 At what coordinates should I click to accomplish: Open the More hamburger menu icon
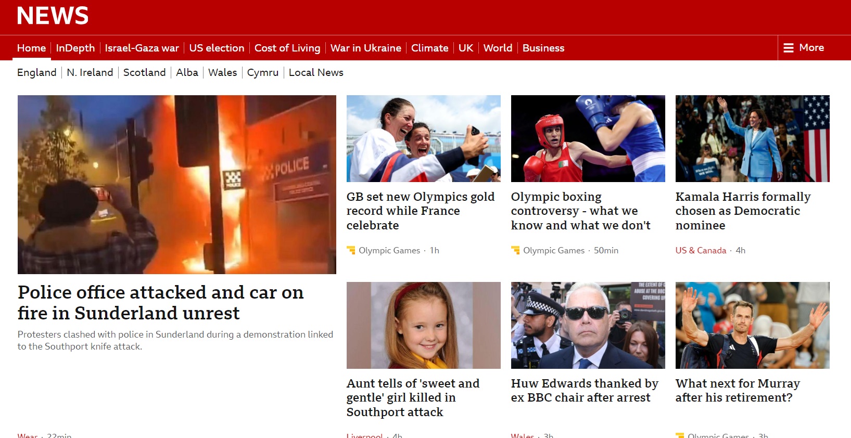coord(789,48)
